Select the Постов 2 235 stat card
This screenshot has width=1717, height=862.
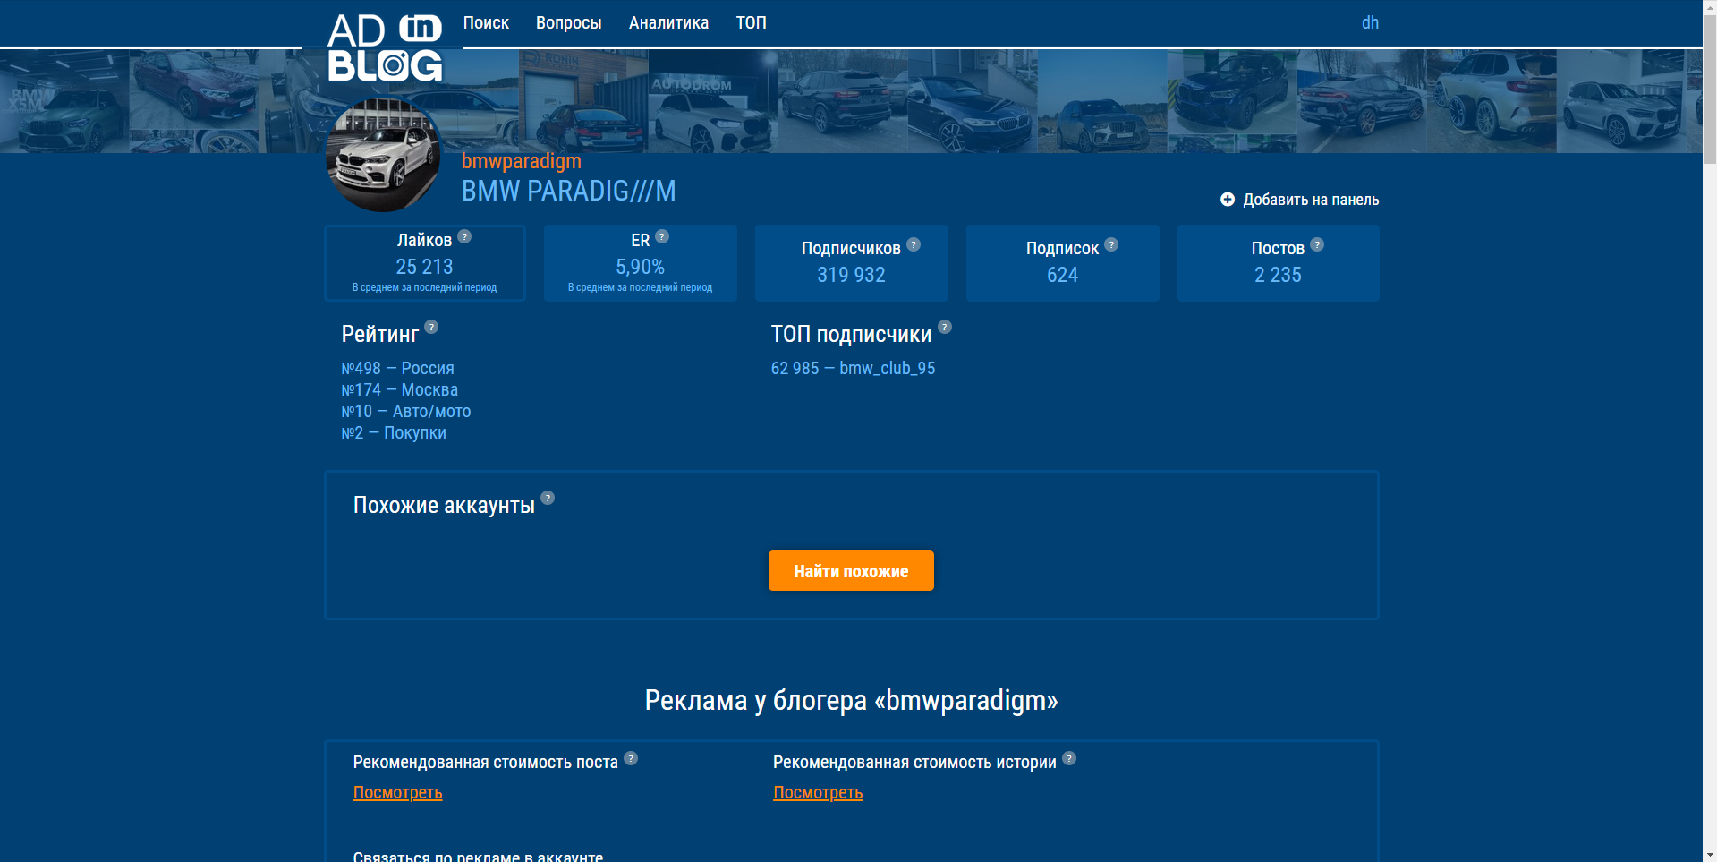pyautogui.click(x=1278, y=263)
